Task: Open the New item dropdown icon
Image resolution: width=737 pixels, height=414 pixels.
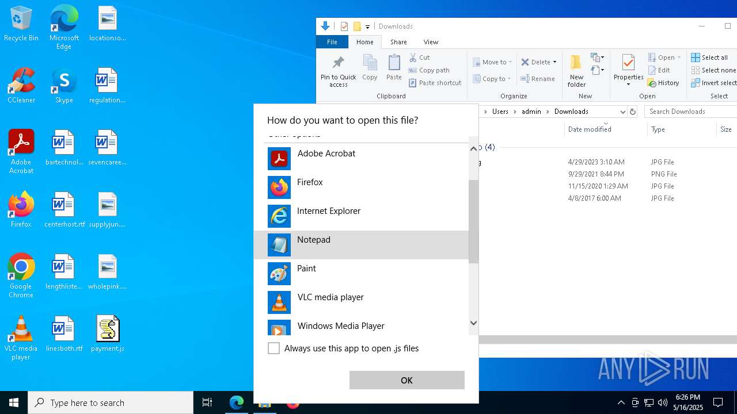Action: tap(597, 57)
